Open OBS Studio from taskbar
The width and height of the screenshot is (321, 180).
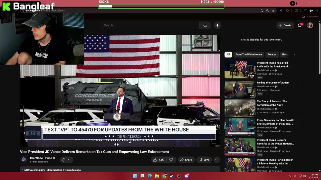point(179,176)
